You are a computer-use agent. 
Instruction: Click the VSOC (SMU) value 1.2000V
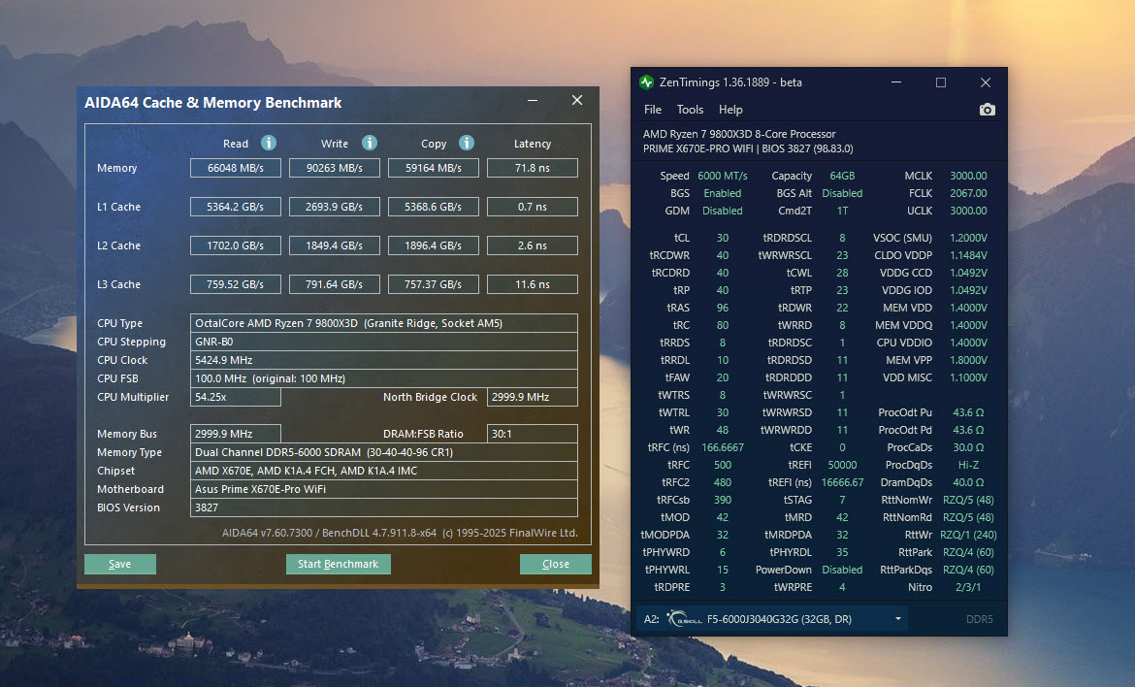[968, 238]
